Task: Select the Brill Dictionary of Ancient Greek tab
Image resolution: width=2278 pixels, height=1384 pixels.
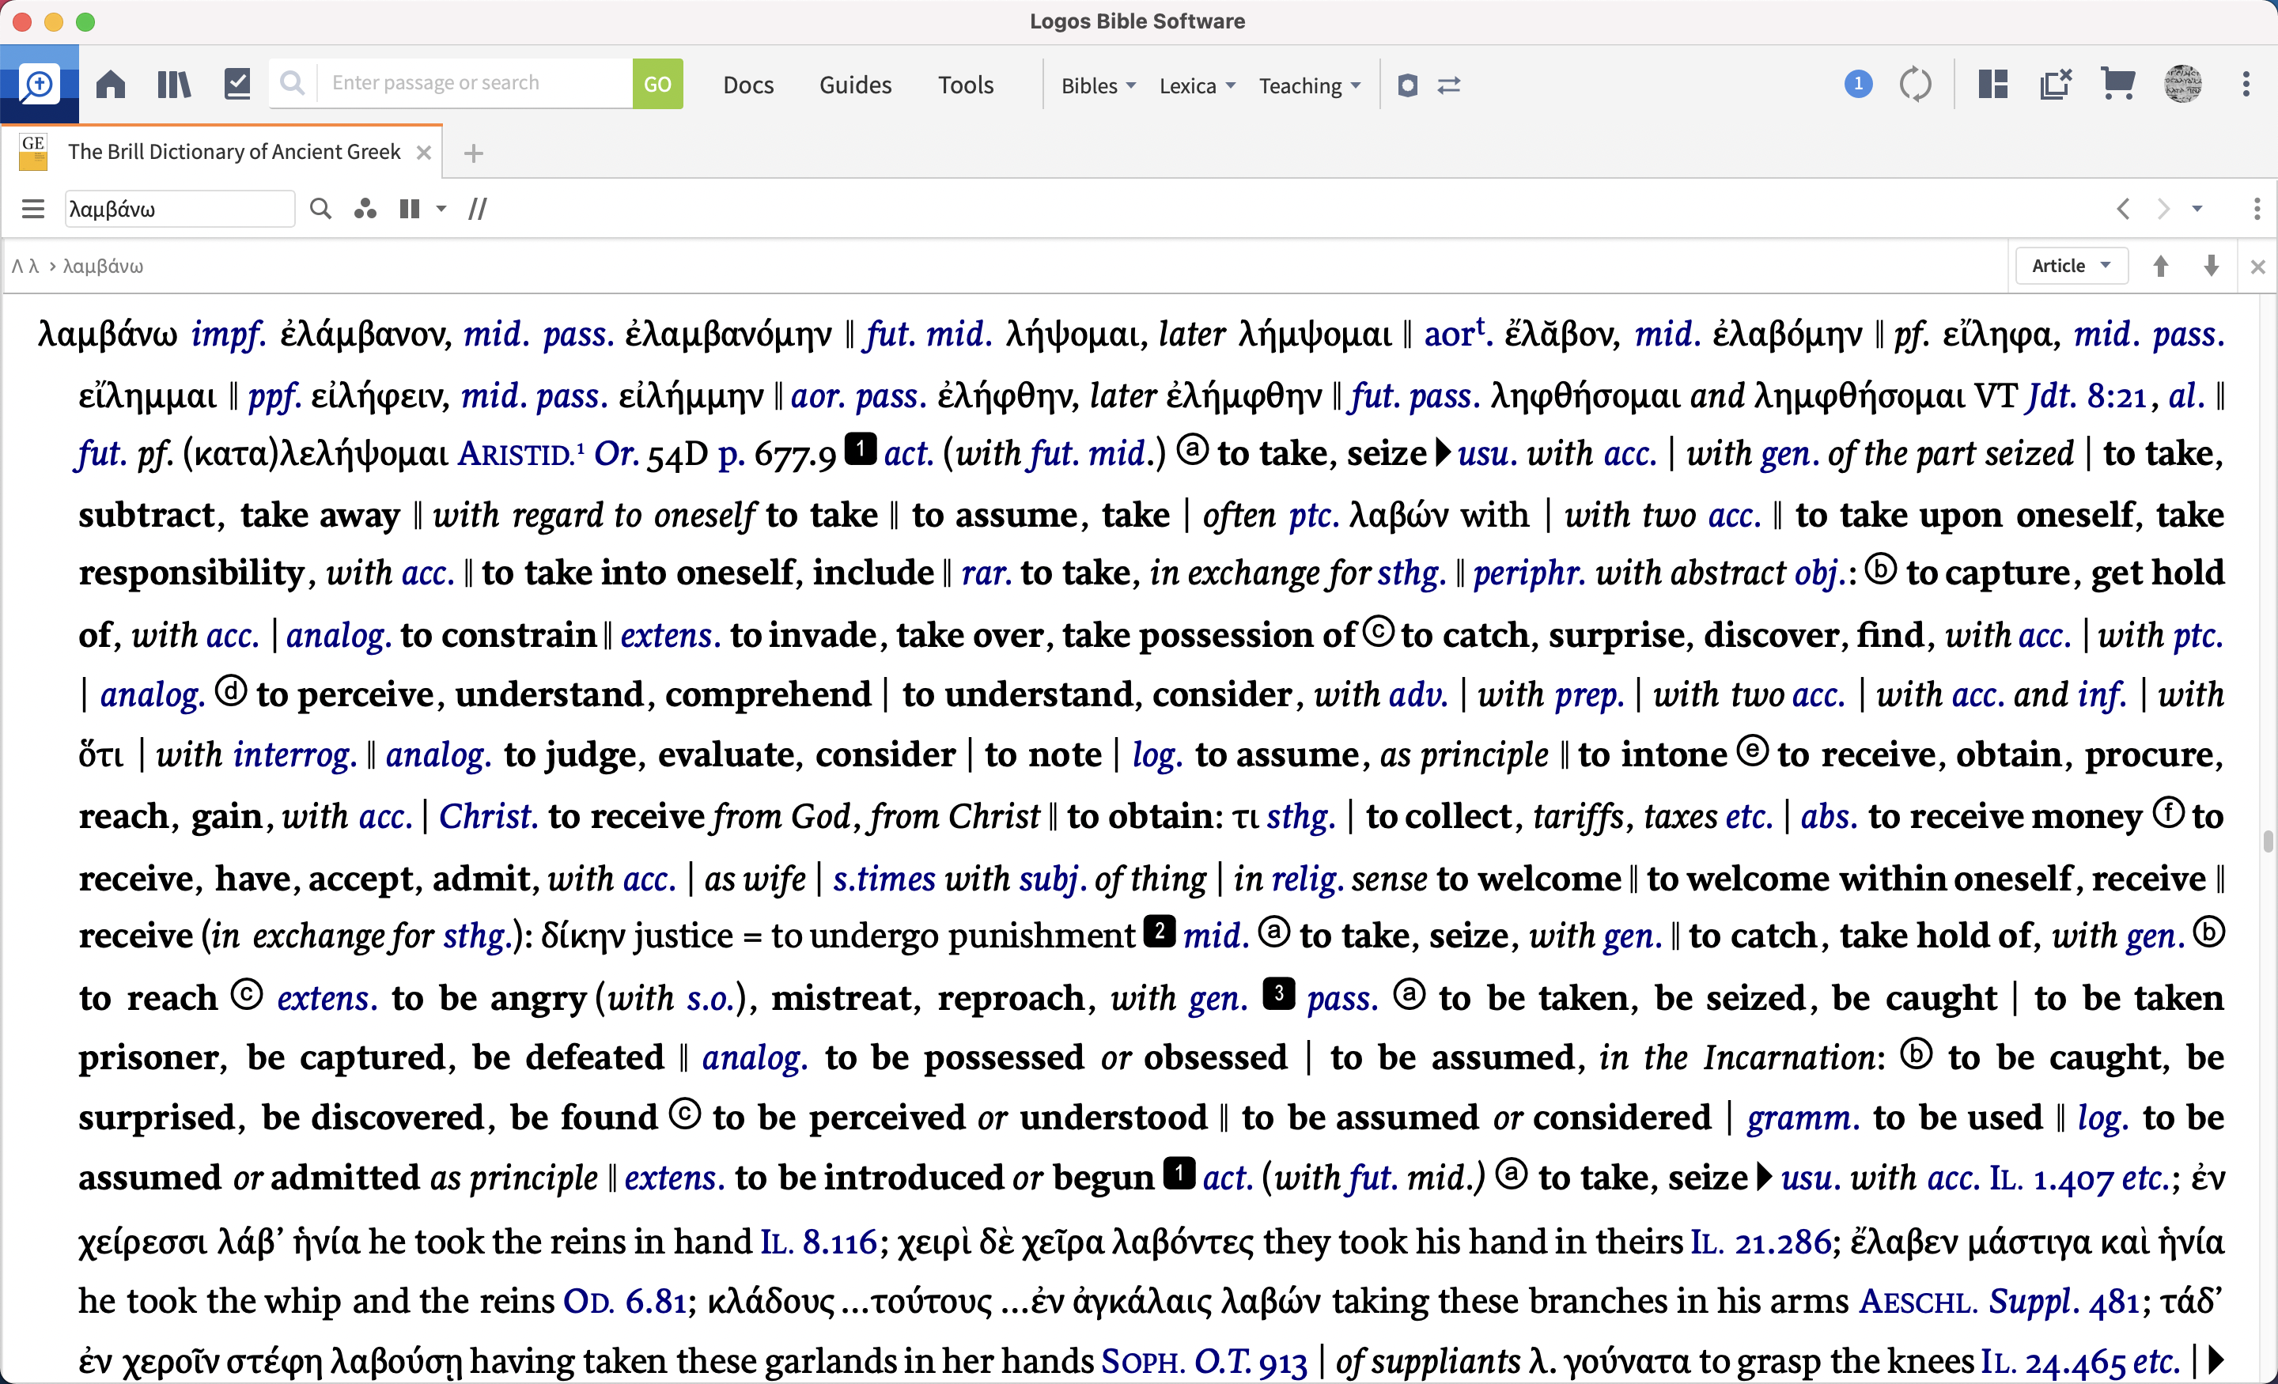Action: click(x=233, y=152)
